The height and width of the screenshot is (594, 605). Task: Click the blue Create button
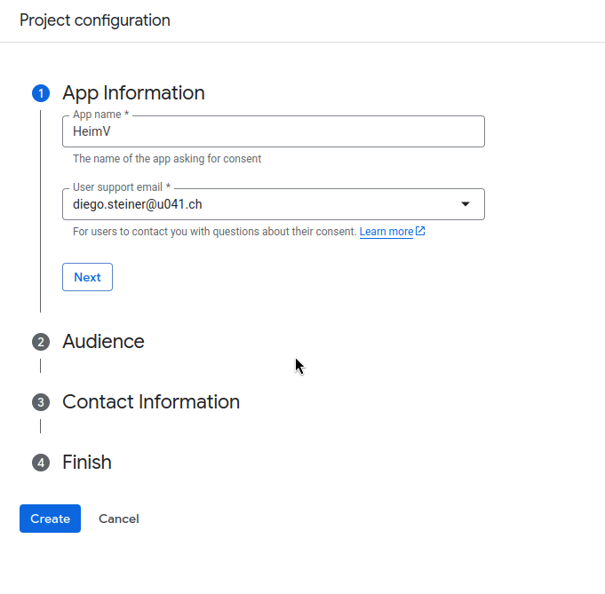(x=50, y=519)
